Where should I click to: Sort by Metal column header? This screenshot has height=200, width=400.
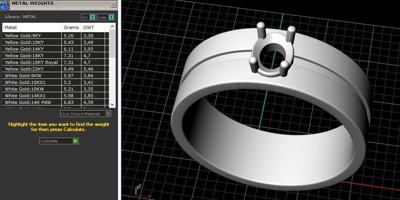31,27
